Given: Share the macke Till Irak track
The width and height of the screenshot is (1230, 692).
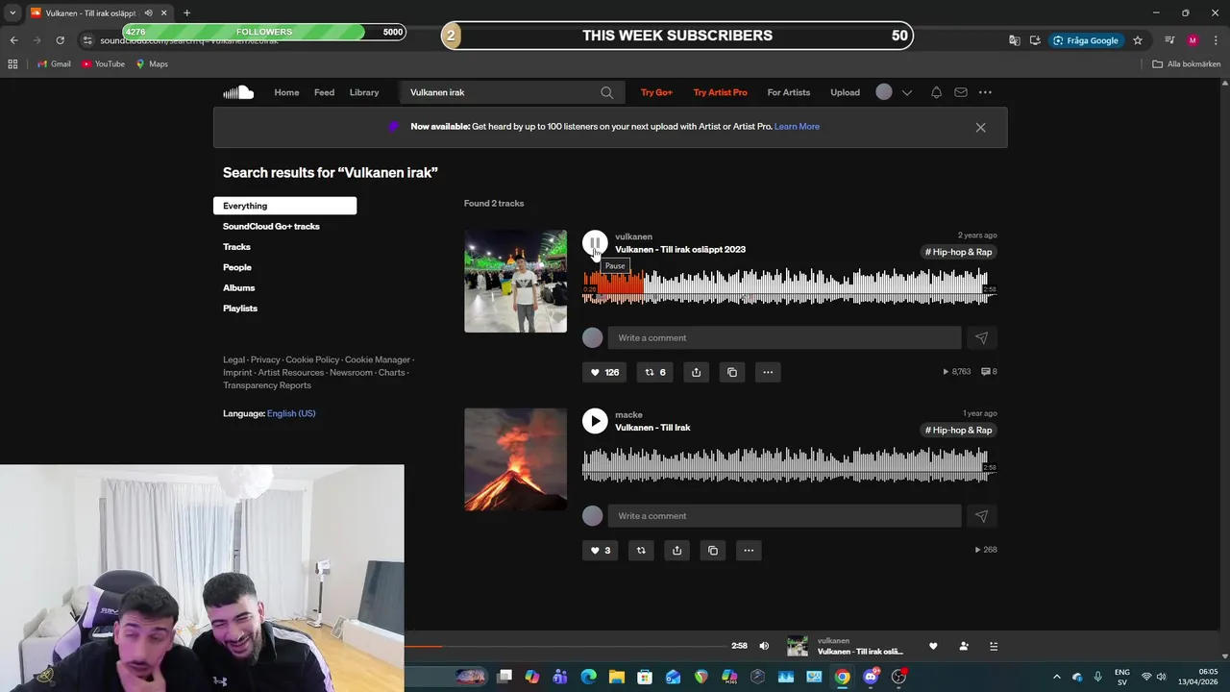Looking at the screenshot, I should pyautogui.click(x=676, y=551).
